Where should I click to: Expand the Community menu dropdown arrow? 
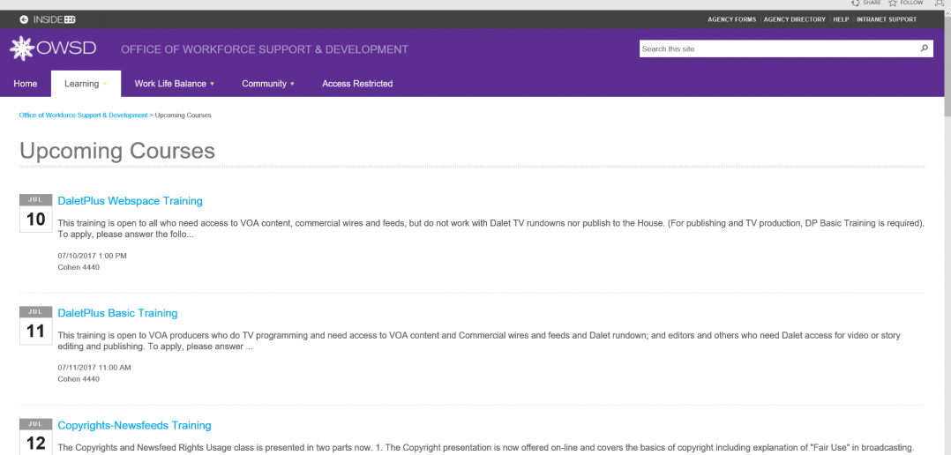292,84
